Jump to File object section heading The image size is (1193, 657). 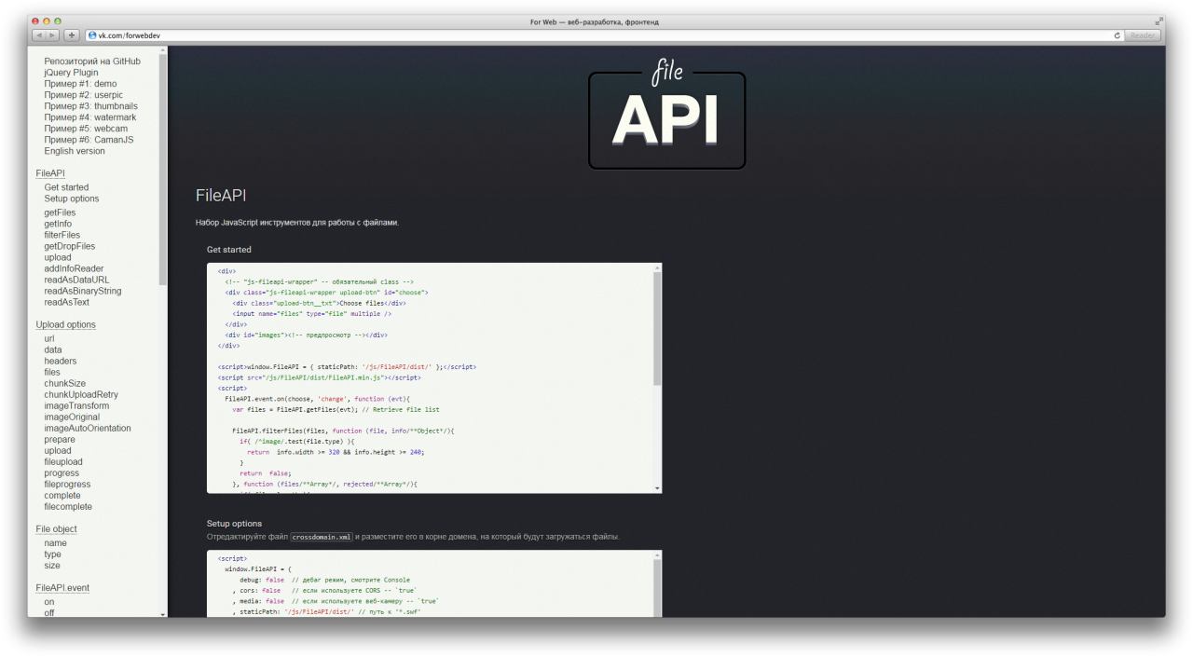pos(56,528)
